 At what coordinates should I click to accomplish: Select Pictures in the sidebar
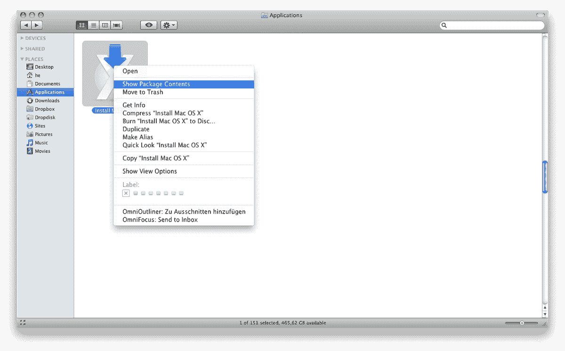43,134
